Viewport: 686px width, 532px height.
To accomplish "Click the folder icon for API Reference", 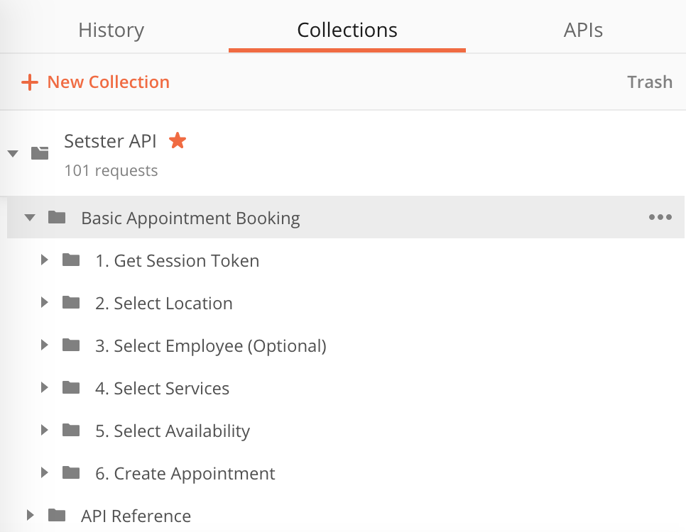I will (x=57, y=515).
